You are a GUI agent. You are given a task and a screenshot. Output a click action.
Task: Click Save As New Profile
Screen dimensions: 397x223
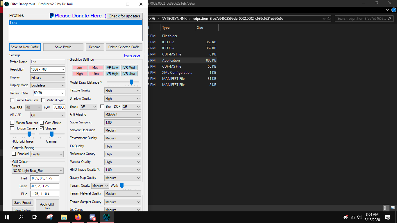pos(25,47)
